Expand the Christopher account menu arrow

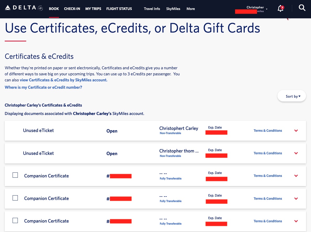pos(267,9)
